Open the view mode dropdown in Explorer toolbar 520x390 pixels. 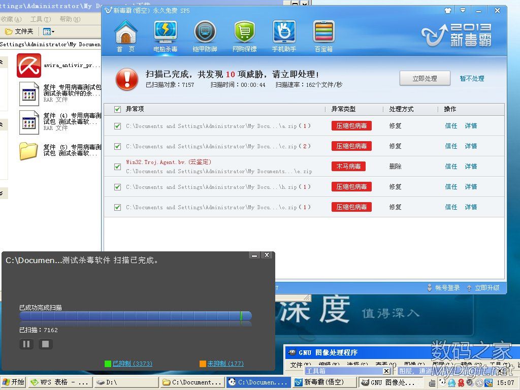[x=49, y=31]
